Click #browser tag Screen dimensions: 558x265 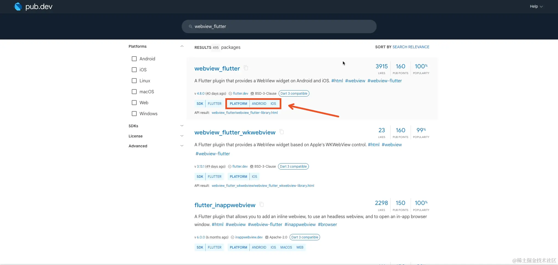coord(327,224)
